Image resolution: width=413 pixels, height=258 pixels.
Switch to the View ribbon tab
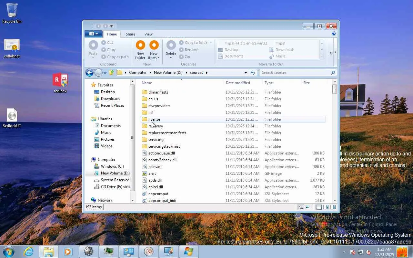click(x=148, y=34)
